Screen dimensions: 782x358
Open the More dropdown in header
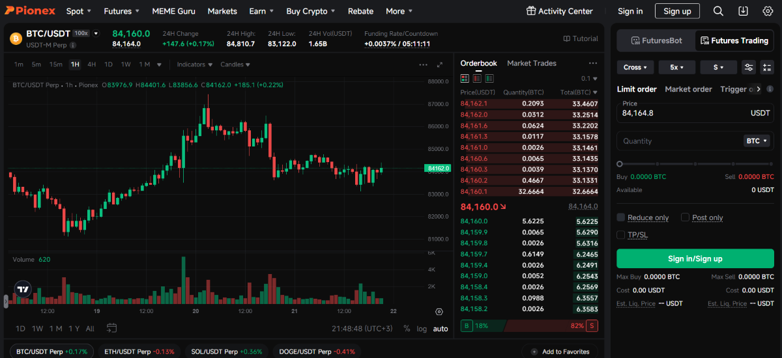click(x=399, y=11)
